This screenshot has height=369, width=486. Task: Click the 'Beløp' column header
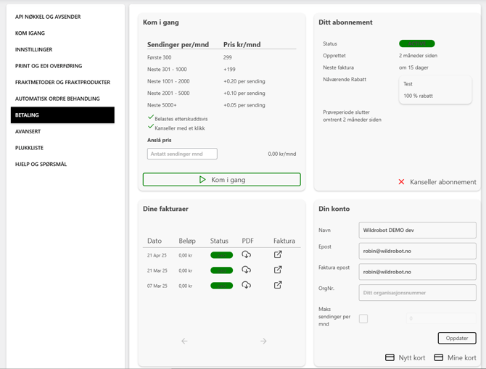pyautogui.click(x=187, y=241)
